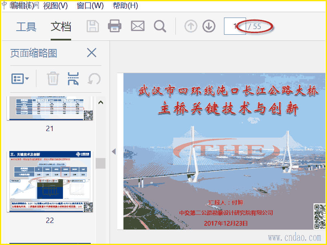
Task: Switch to the 工具 tab
Action: pyautogui.click(x=26, y=27)
